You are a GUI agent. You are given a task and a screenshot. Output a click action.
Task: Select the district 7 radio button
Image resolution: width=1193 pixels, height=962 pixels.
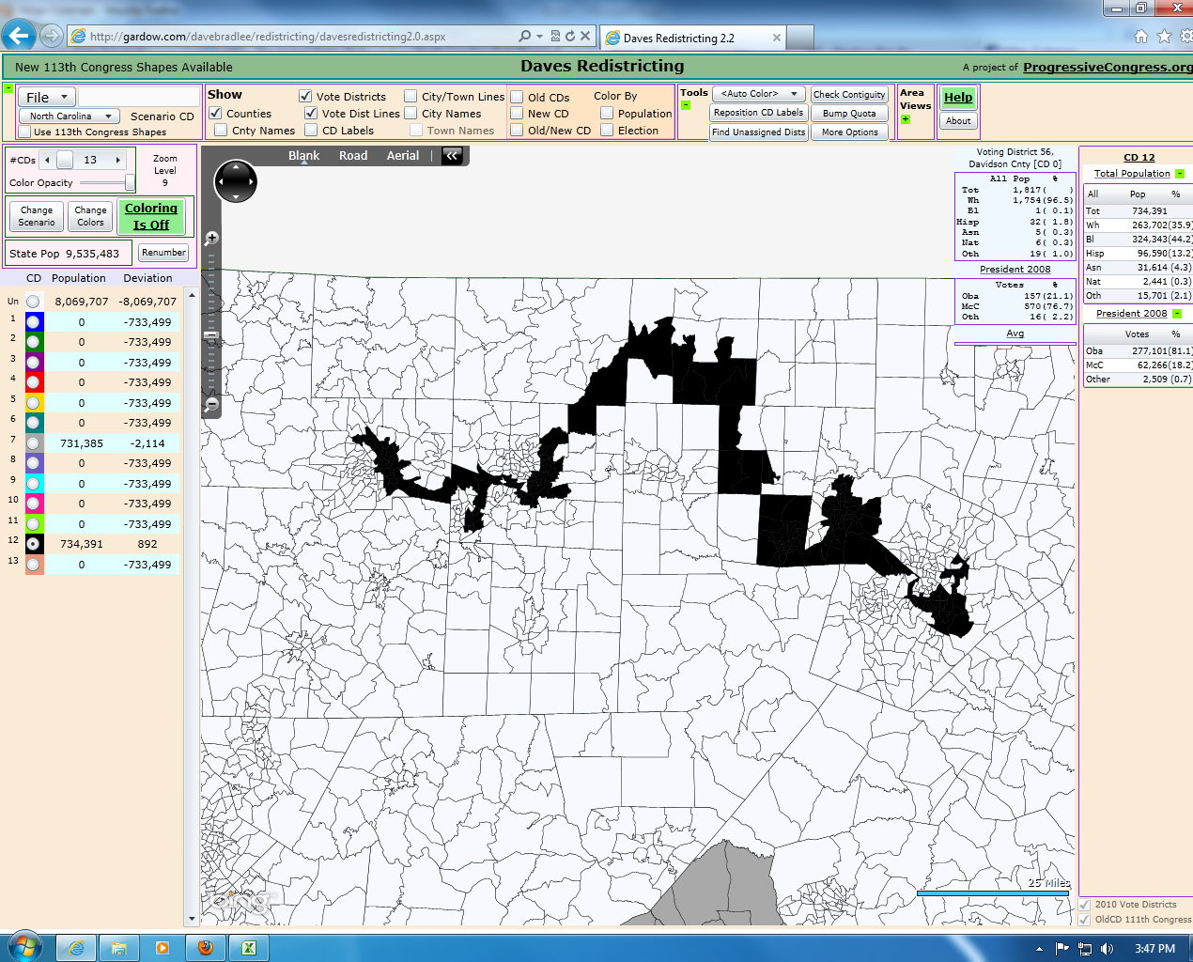34,443
